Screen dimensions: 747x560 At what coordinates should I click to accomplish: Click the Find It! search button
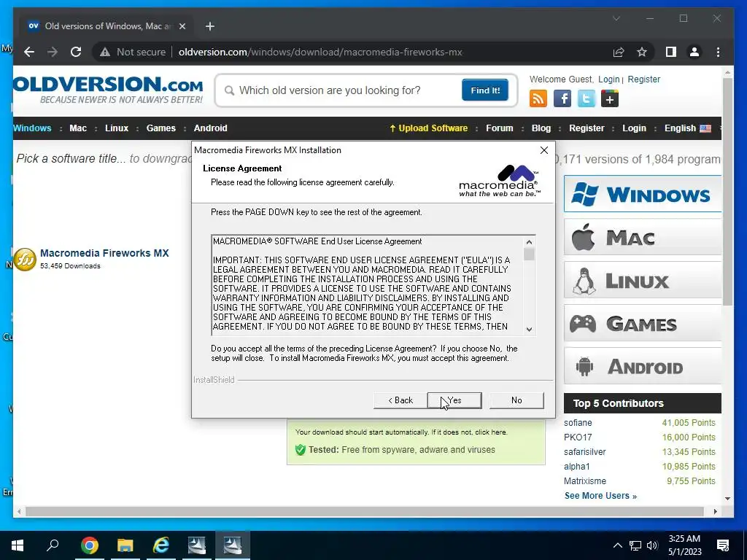point(485,90)
